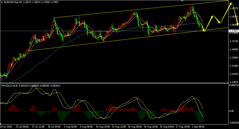Click the MACD value 0.000000
The height and width of the screenshot is (129, 239).
44,86
